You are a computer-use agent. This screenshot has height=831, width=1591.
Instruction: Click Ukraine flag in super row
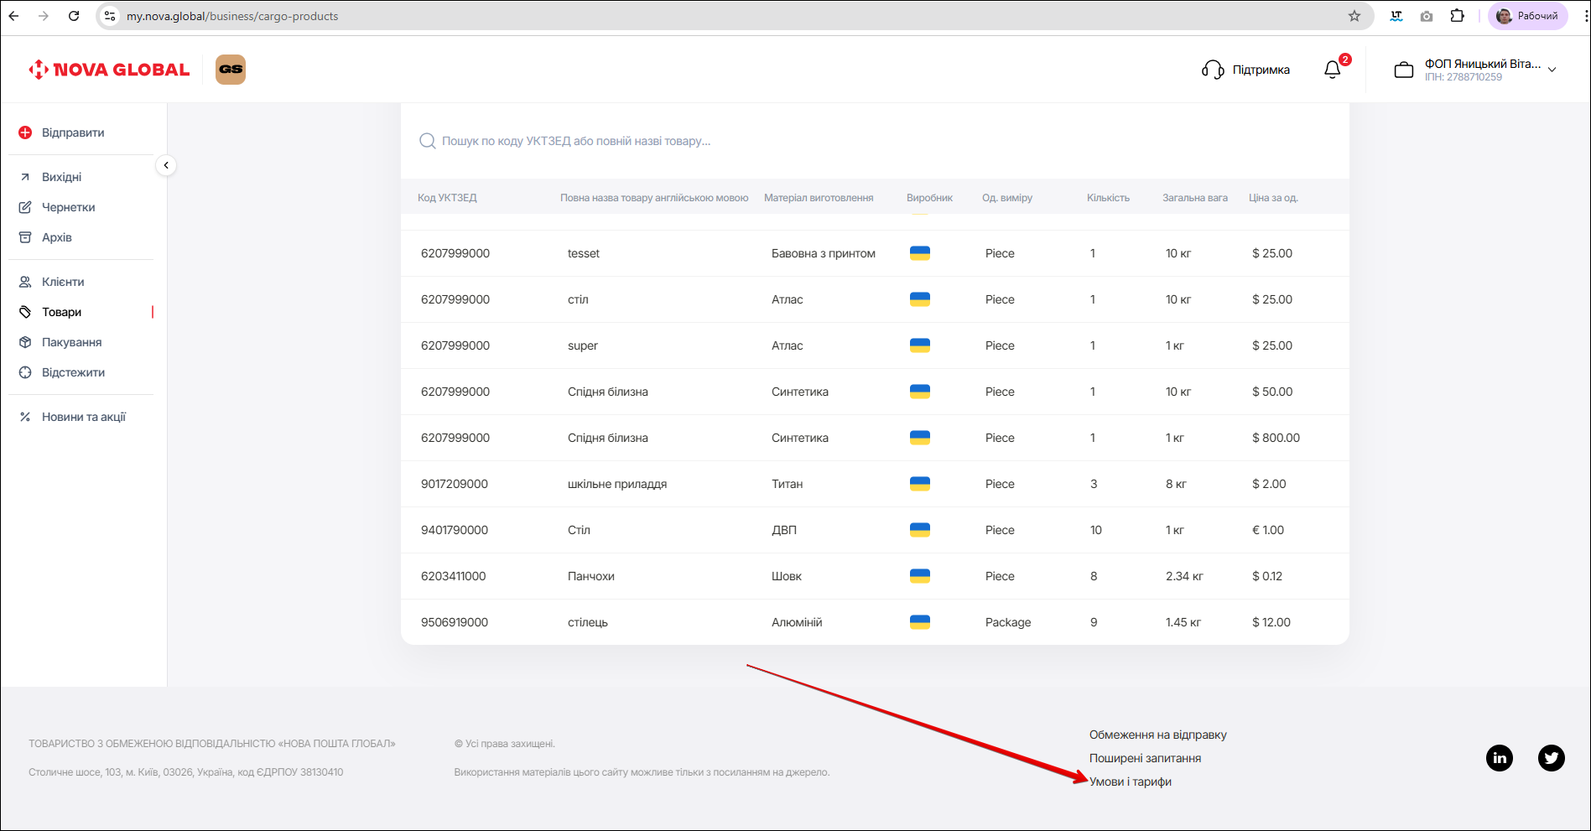pos(920,345)
